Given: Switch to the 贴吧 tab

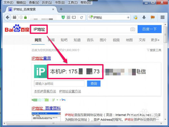Looking at the screenshot, I should [64, 40].
